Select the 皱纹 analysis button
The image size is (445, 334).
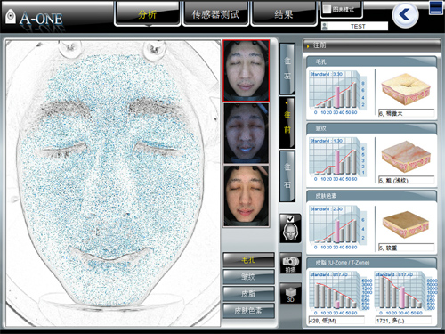248,277
